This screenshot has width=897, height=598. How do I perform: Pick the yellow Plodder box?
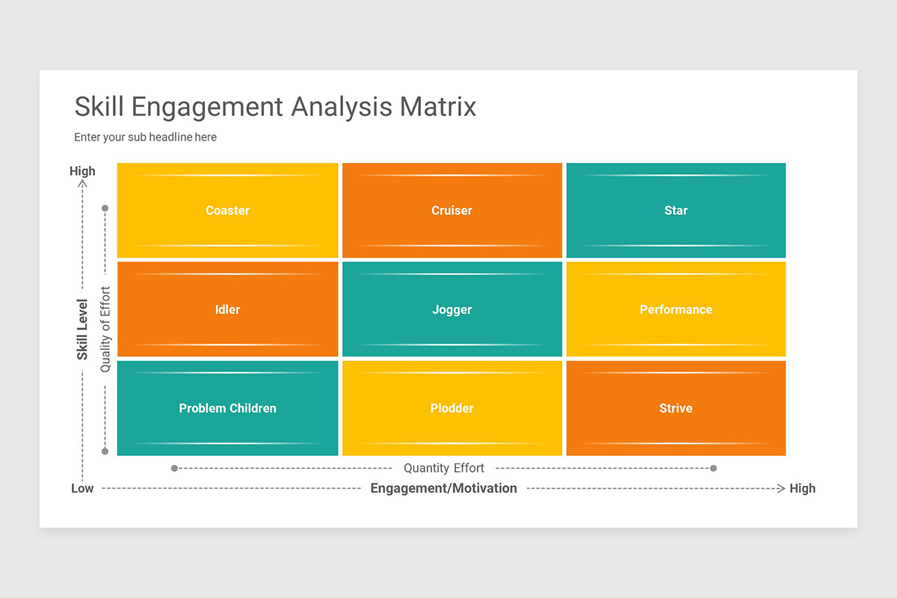(452, 408)
